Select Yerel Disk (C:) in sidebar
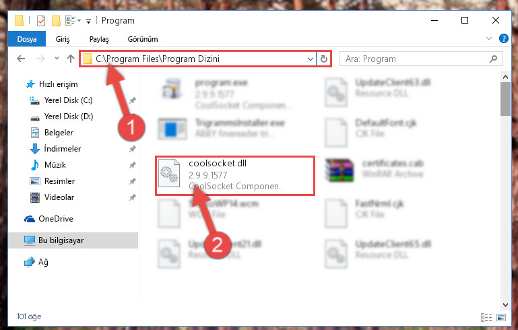The width and height of the screenshot is (518, 330). click(x=68, y=100)
